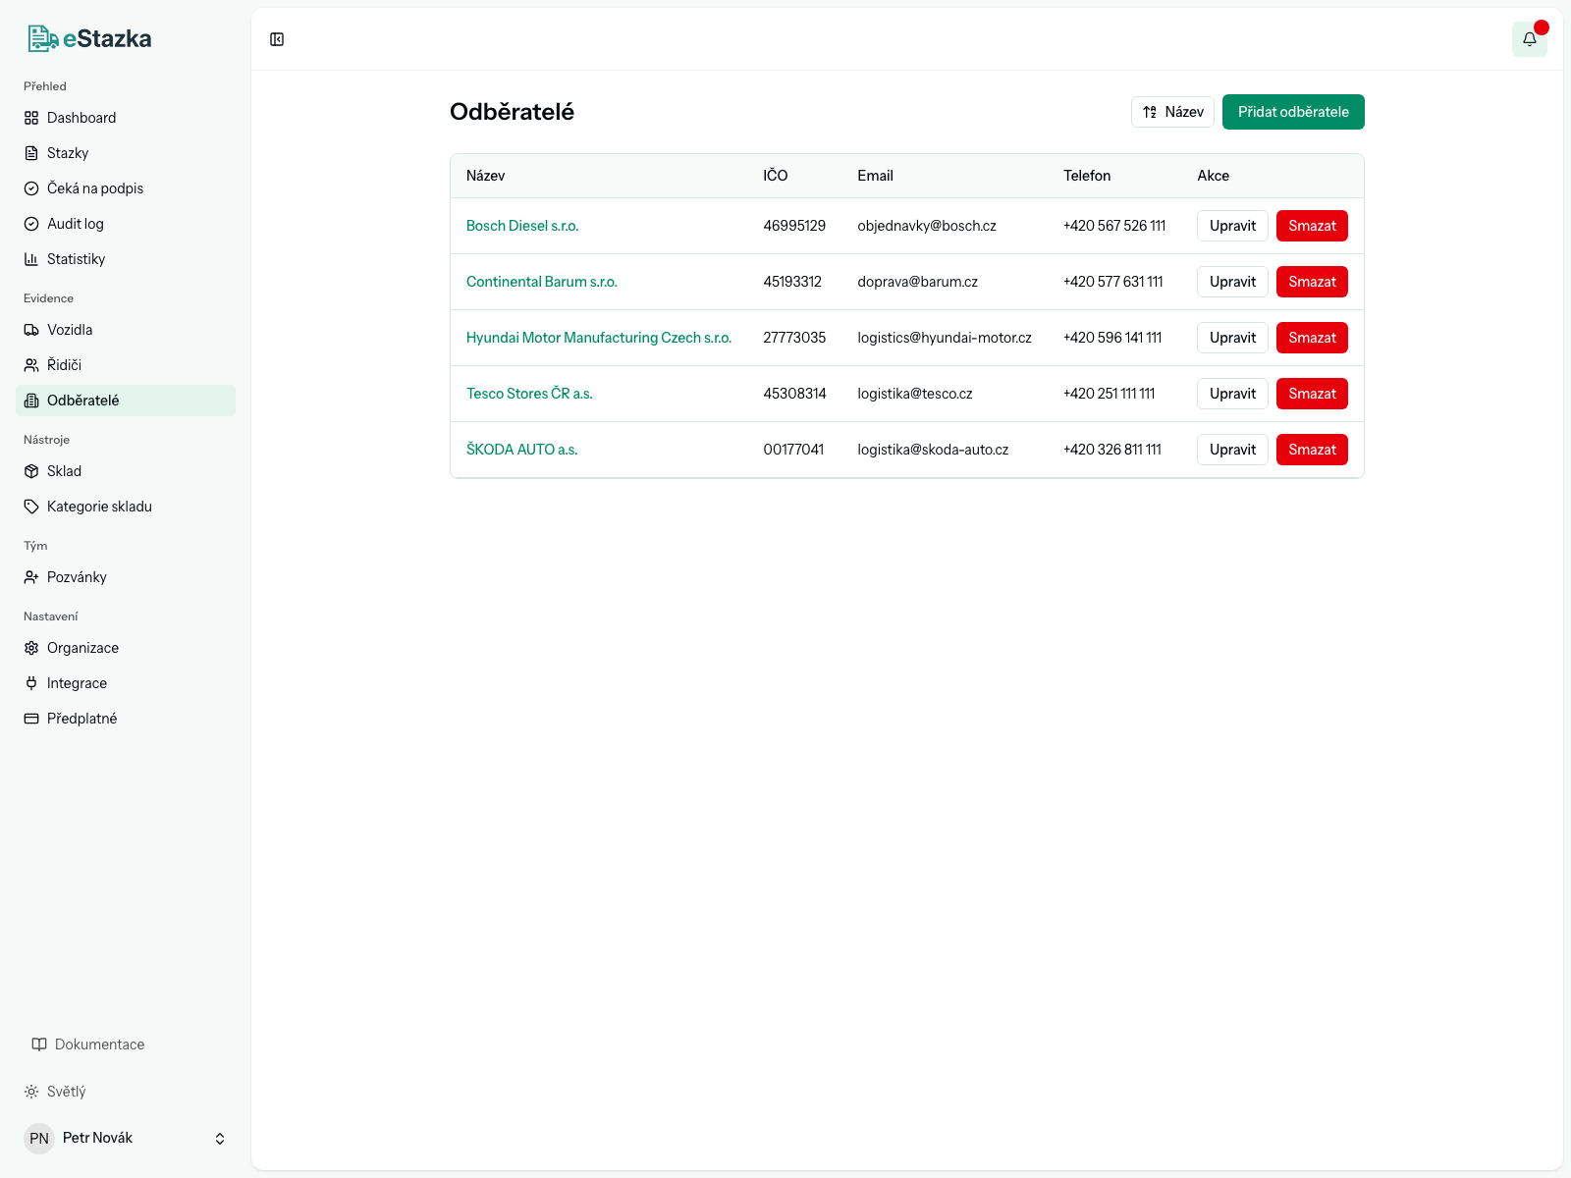Click the Vozidla truck icon
1571x1178 pixels.
point(31,330)
